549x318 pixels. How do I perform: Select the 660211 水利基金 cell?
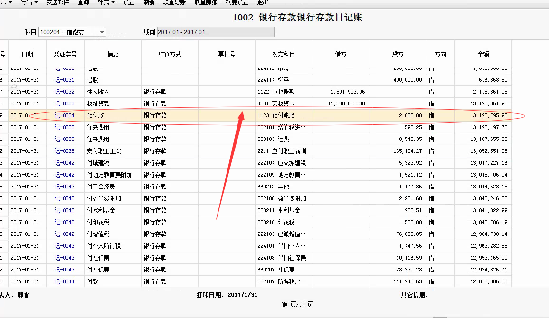click(x=284, y=211)
